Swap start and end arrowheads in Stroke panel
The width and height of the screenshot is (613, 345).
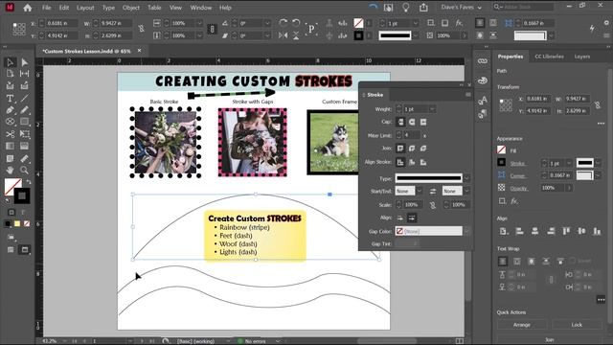(433, 191)
